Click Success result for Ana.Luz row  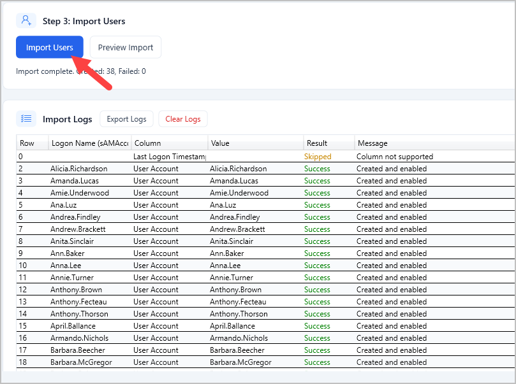tap(317, 205)
